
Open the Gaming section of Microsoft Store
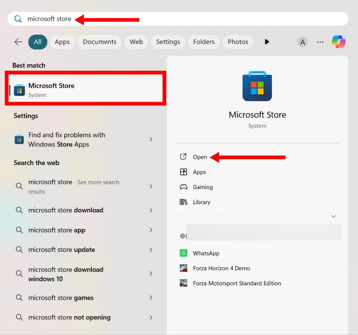(x=203, y=187)
